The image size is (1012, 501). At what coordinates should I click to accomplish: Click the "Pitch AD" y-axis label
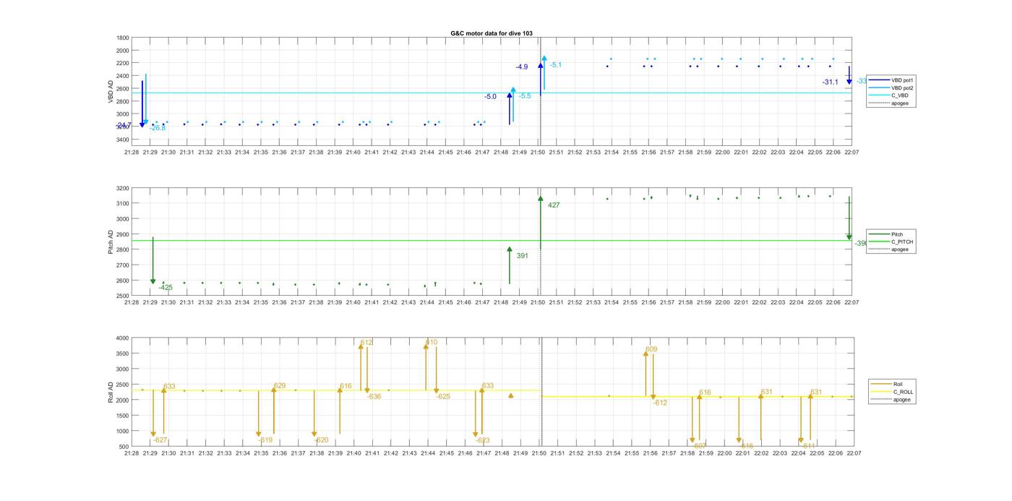point(111,241)
